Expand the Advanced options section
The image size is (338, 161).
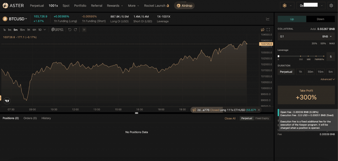(327, 79)
